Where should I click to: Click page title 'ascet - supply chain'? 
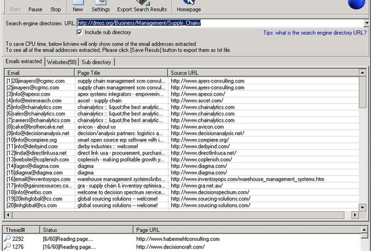100,101
